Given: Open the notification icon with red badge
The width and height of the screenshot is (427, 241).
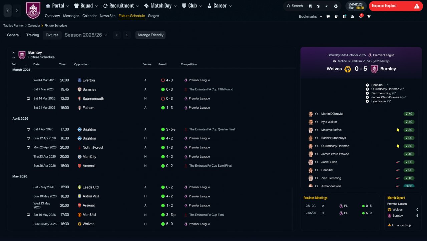Looking at the screenshot, I should 361,16.
